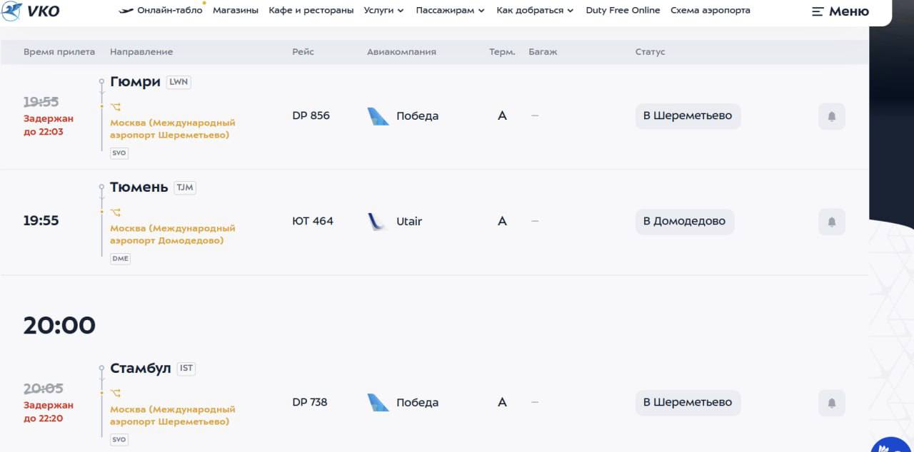Screen dimensions: 914x452
Task: Go to Магазины section
Action: click(x=236, y=11)
